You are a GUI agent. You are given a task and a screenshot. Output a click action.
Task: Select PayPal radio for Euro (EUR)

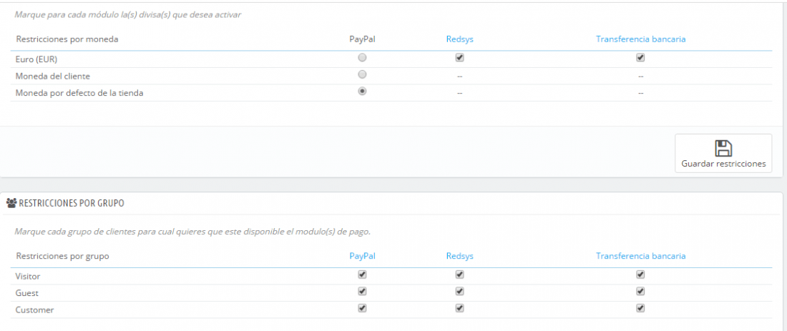362,58
